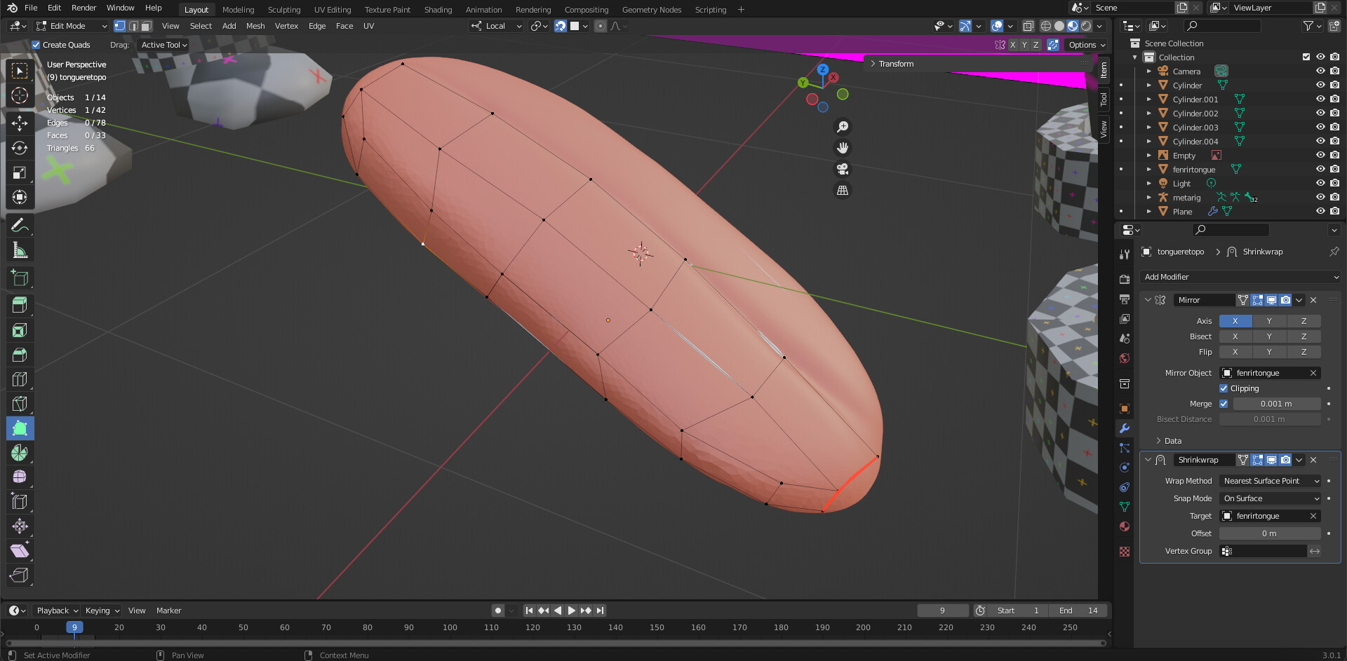
Task: Enable Mirror axis Y button
Action: (1269, 321)
